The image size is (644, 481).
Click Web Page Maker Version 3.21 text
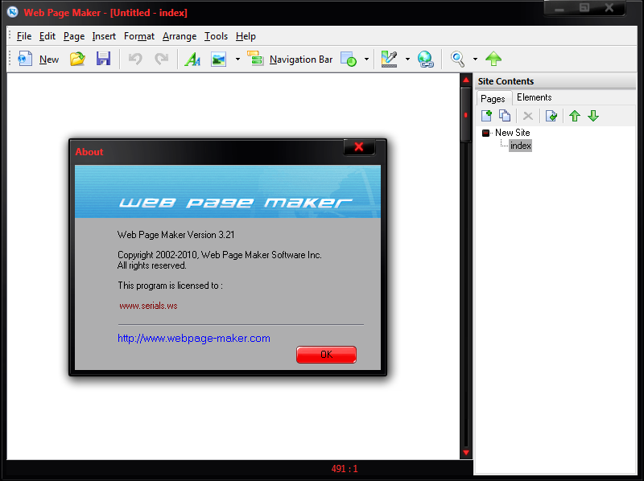click(x=175, y=235)
